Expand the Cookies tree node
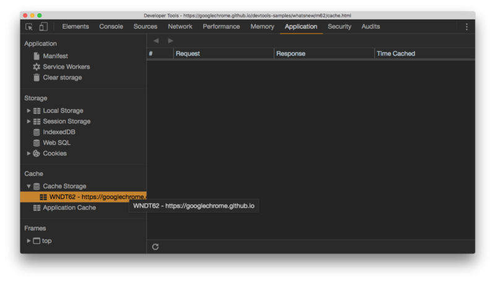The image size is (495, 282). click(x=28, y=154)
